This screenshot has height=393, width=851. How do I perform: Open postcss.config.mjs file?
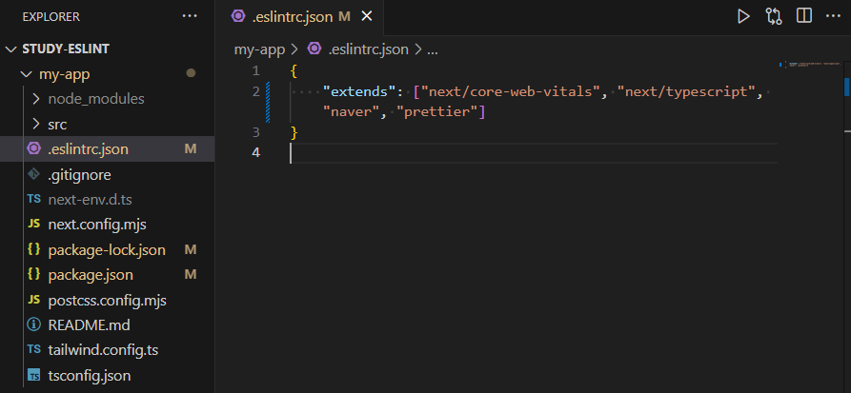(107, 300)
